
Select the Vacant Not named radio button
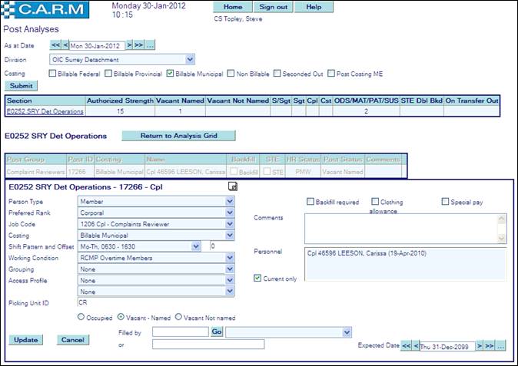pos(179,317)
